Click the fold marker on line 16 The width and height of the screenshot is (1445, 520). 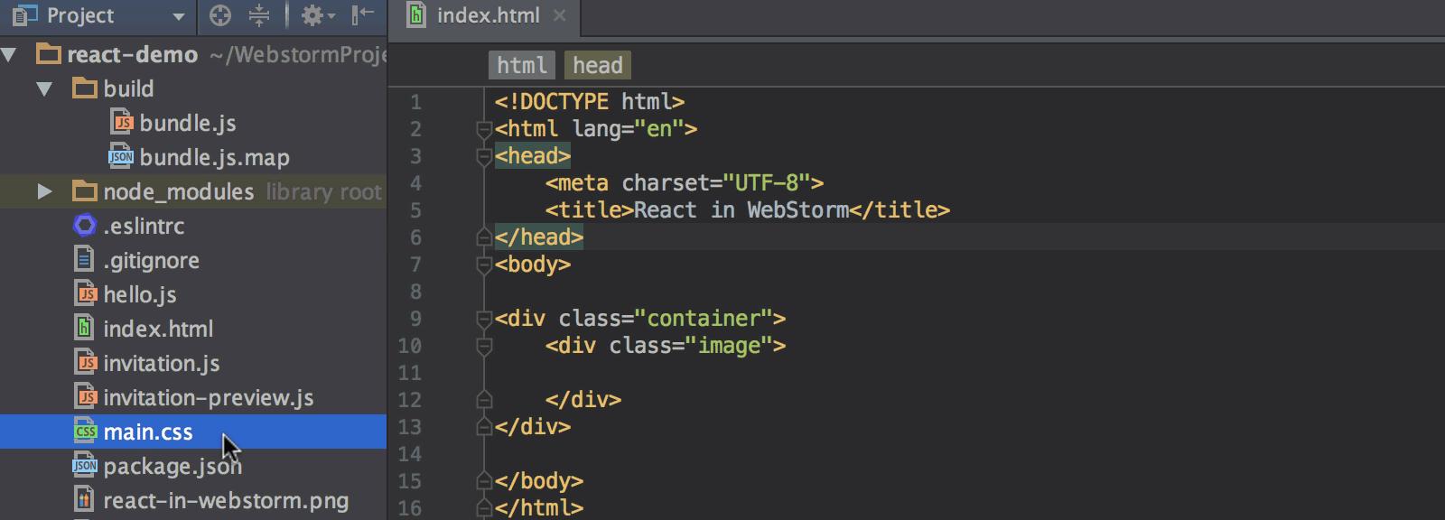pos(484,507)
